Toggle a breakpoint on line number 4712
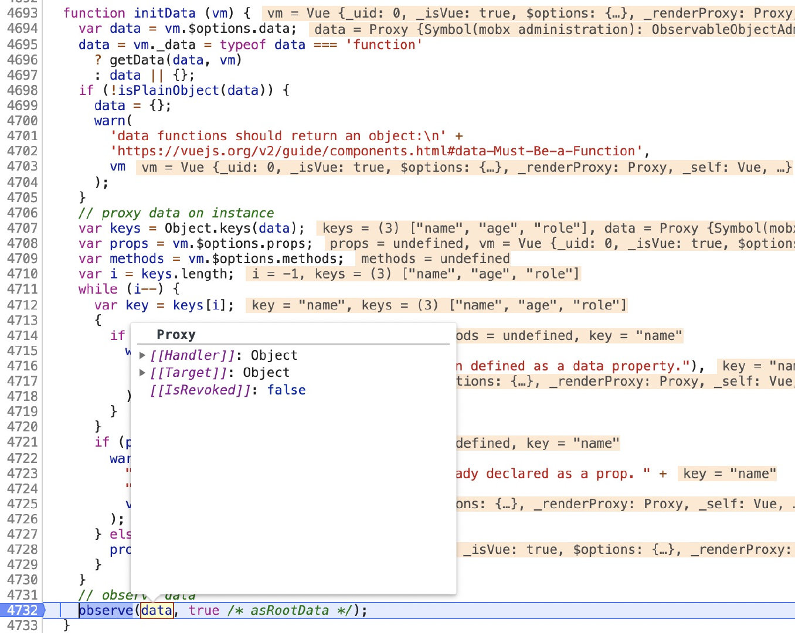This screenshot has width=795, height=633. point(22,305)
